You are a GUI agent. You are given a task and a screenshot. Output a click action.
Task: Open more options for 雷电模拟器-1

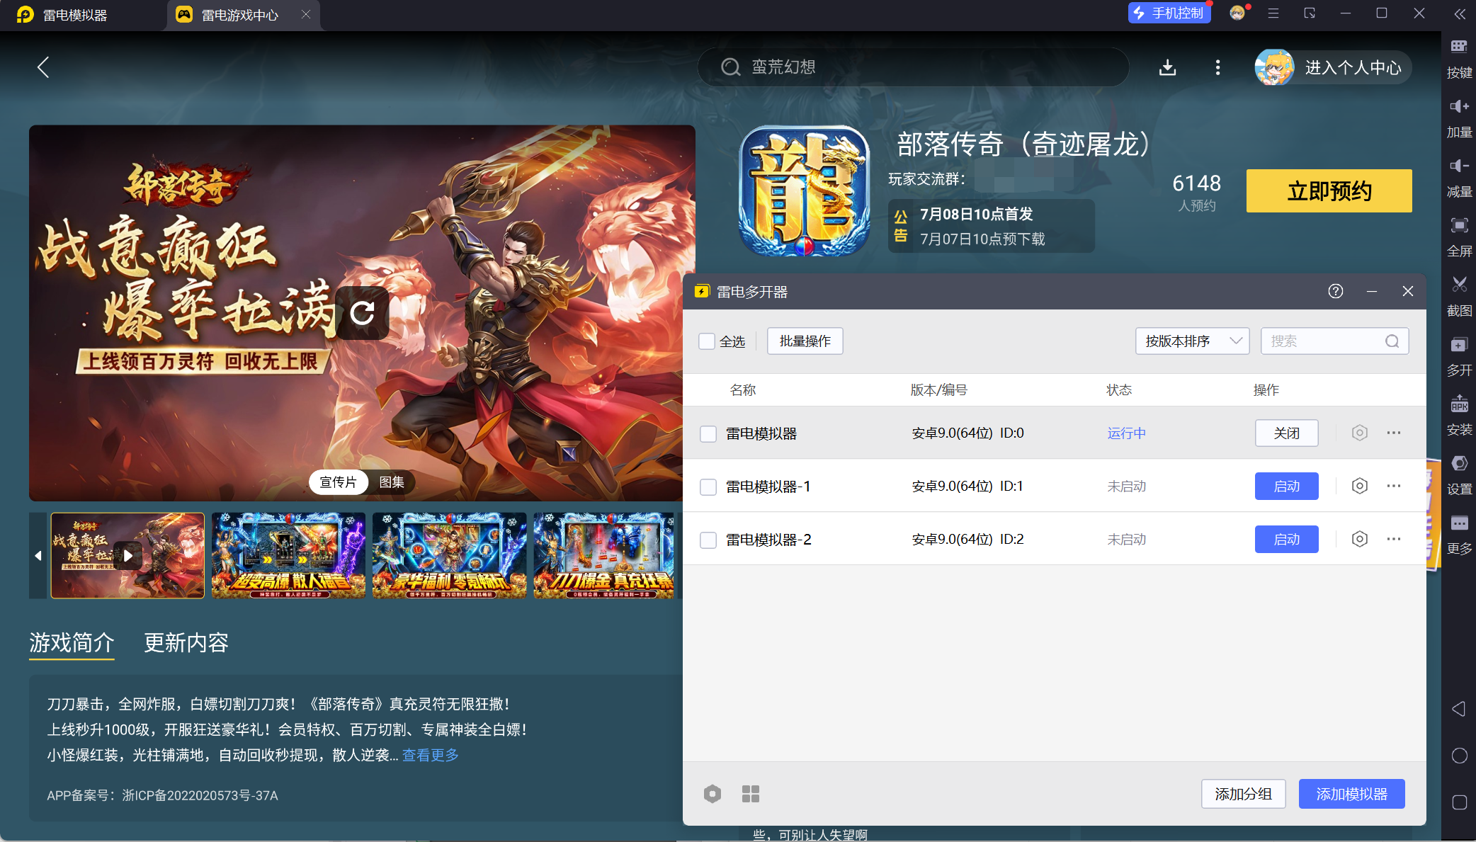tap(1393, 486)
